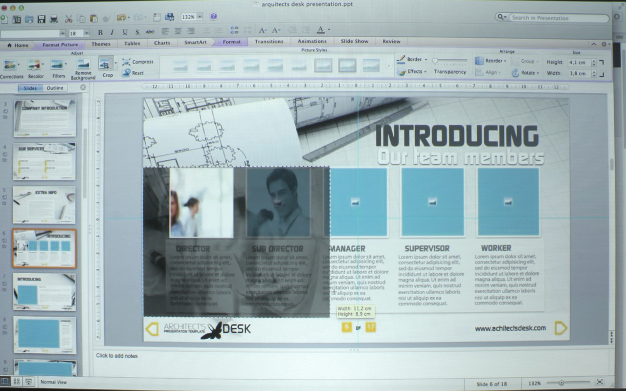Viewport: 626px width, 391px height.
Task: Switch to Outline view in sidebar
Action: pyautogui.click(x=55, y=88)
